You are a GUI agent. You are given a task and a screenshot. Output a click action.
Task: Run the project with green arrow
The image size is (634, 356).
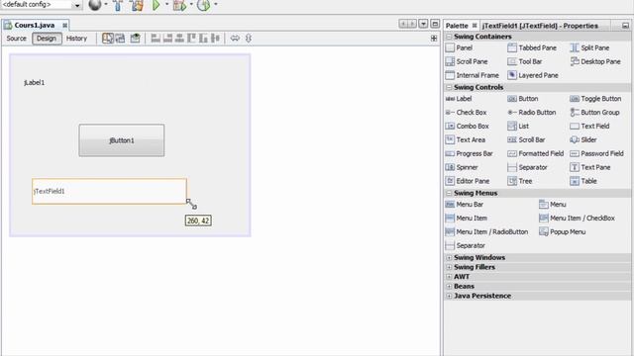pyautogui.click(x=156, y=5)
